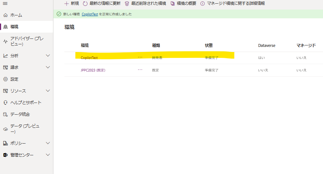Viewport: 323px width, 174px height.
Task: Open the CopilotTest environment in table
Action: click(89, 58)
